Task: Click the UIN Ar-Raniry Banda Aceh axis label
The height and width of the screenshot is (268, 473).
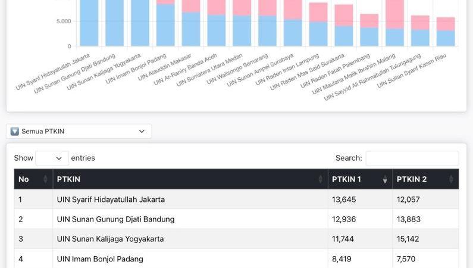Action: coord(185,70)
